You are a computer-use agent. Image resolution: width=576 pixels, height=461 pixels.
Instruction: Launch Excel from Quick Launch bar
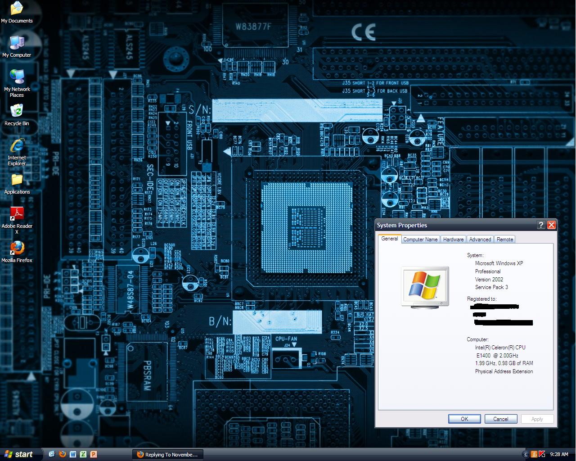pyautogui.click(x=83, y=454)
